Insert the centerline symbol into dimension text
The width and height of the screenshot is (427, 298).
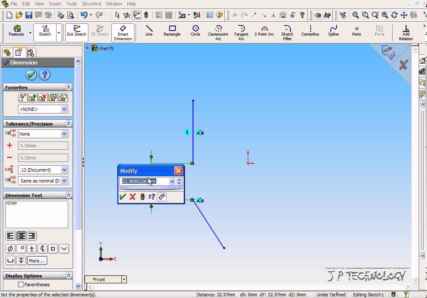click(42, 249)
